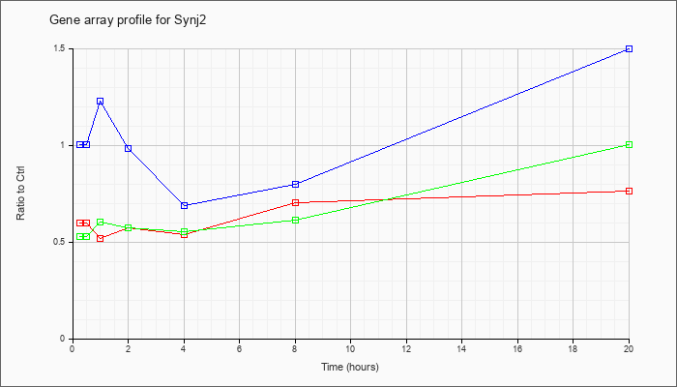Select the red marker at 8 hours

296,202
